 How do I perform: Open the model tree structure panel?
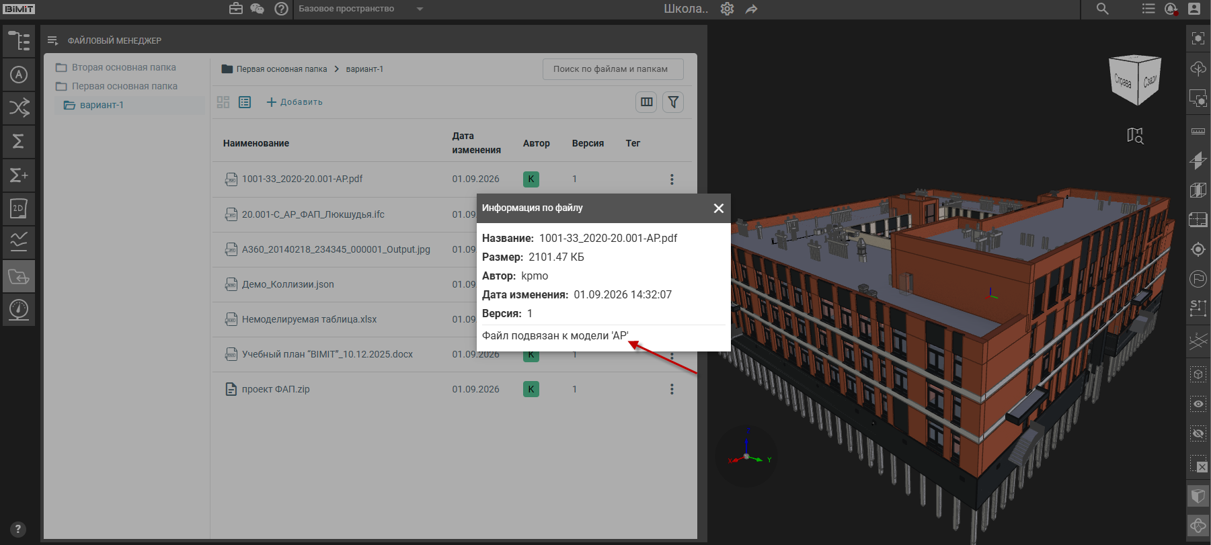tap(19, 41)
